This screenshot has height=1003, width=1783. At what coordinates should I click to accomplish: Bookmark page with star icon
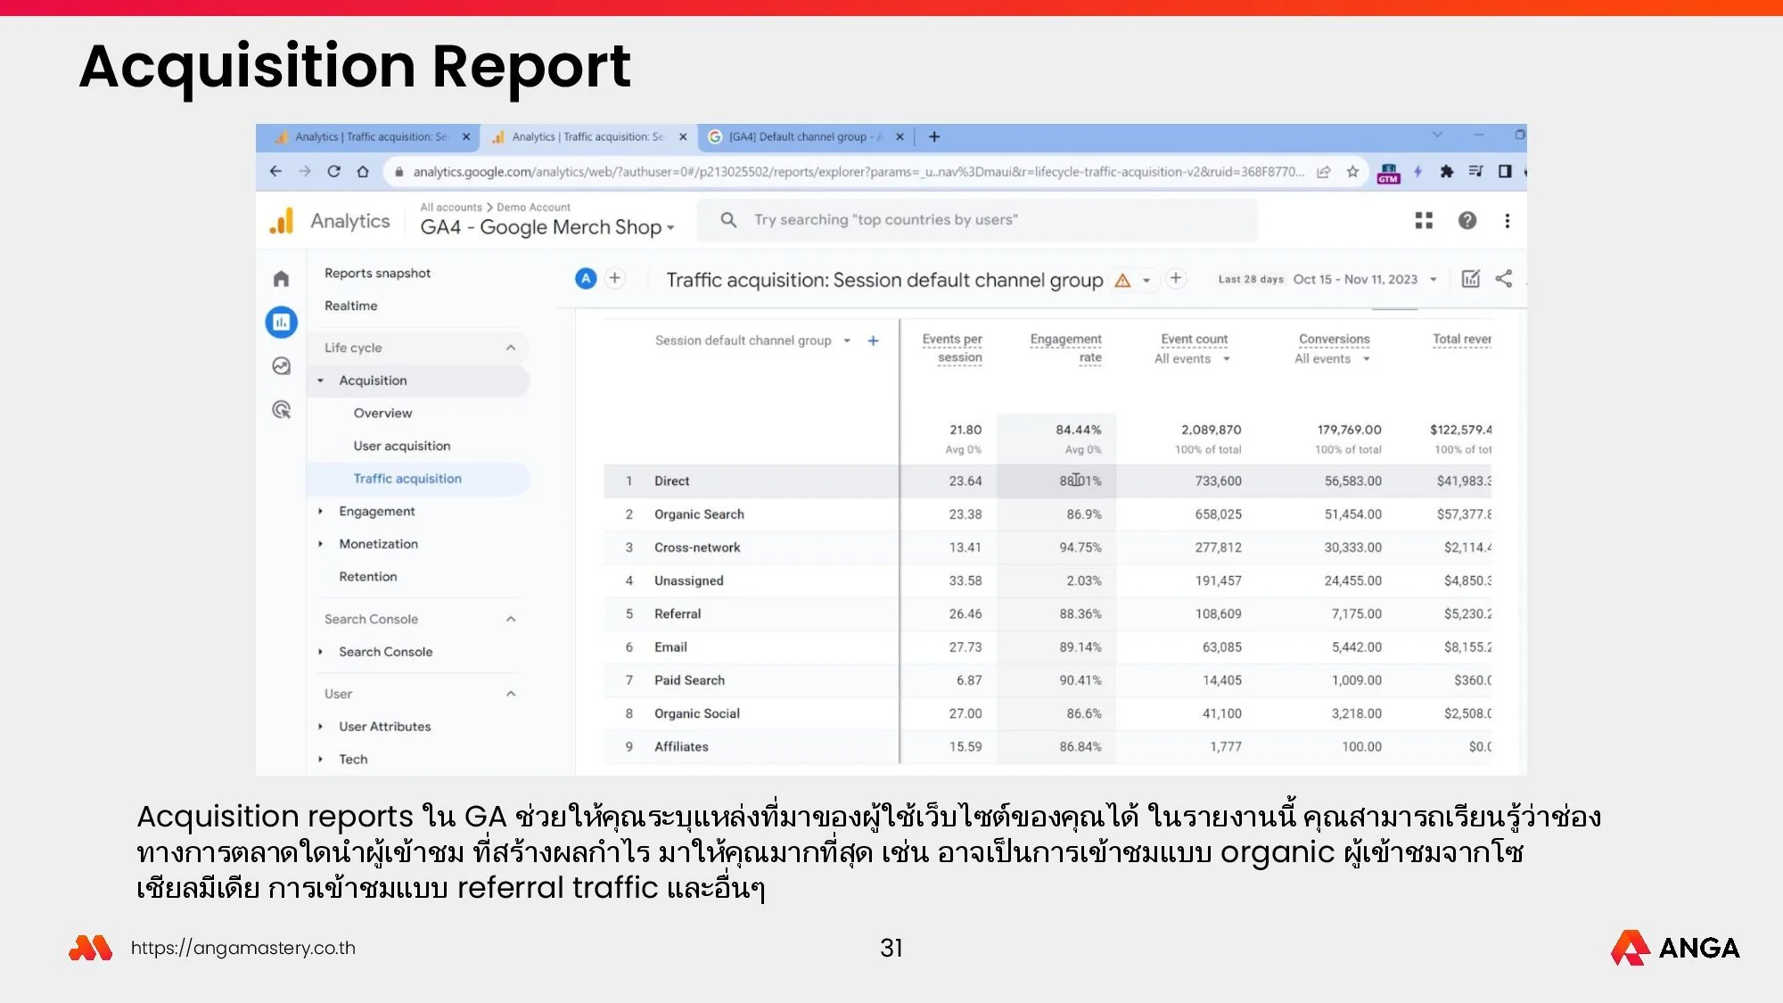(x=1352, y=171)
